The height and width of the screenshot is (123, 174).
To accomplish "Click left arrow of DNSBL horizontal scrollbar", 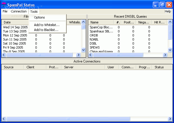I will pyautogui.click(x=90, y=55).
